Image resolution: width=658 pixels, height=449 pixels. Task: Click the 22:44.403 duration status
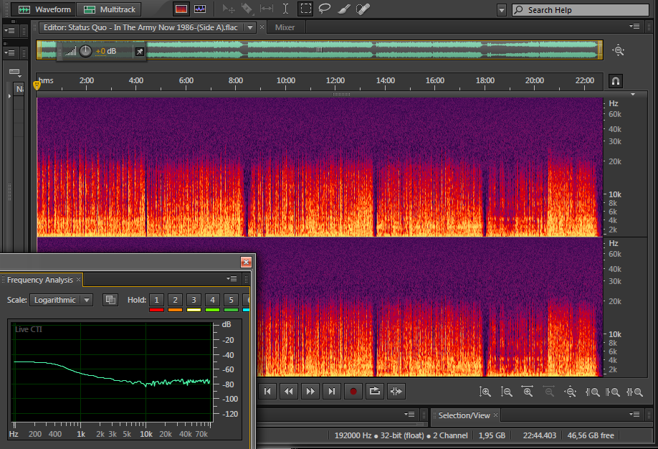(539, 435)
